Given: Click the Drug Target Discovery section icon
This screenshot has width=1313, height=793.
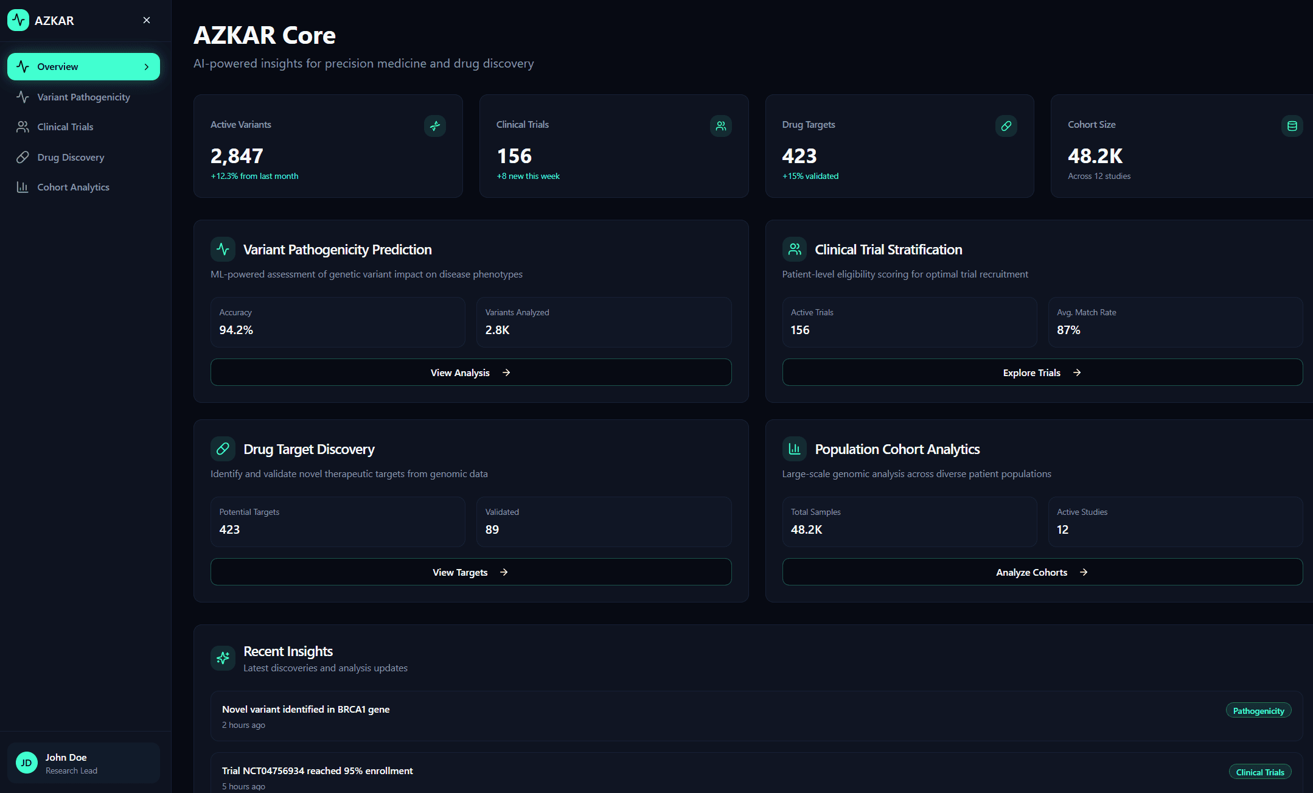Looking at the screenshot, I should pyautogui.click(x=223, y=449).
